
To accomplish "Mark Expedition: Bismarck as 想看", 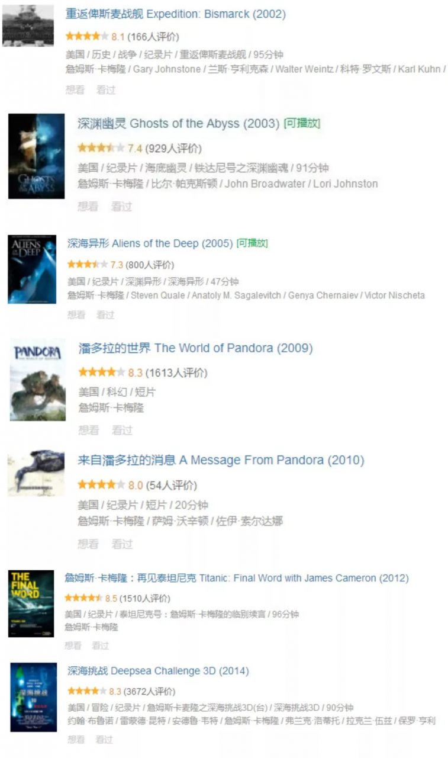I will [75, 90].
